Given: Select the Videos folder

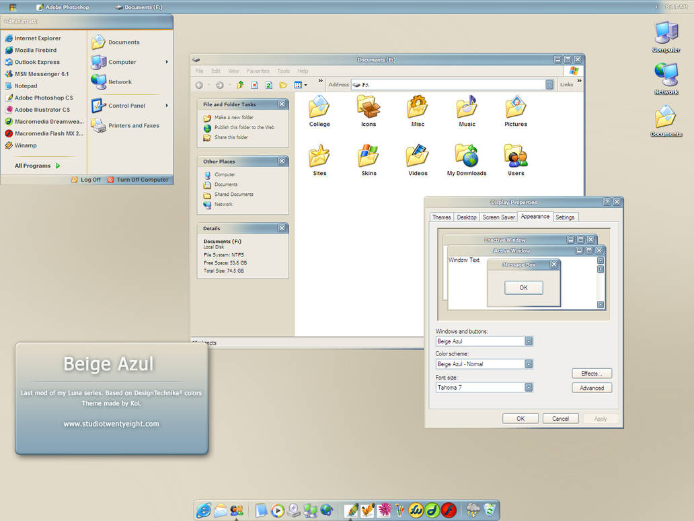Looking at the screenshot, I should point(418,160).
